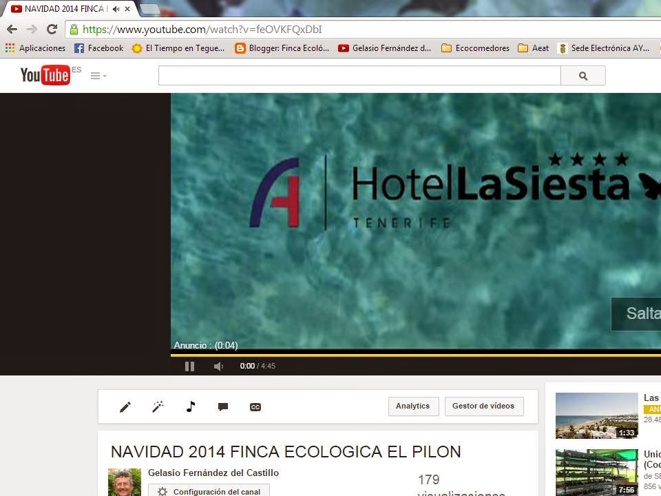Open the magic wand enhancements icon

click(x=158, y=407)
